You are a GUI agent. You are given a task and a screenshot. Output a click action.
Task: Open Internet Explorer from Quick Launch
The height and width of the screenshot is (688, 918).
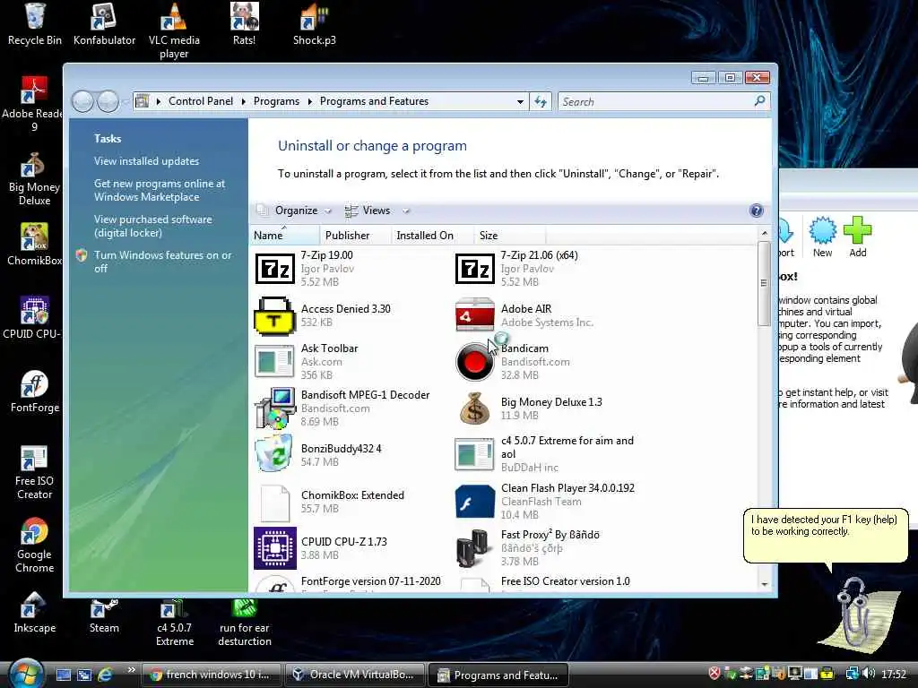pyautogui.click(x=106, y=675)
